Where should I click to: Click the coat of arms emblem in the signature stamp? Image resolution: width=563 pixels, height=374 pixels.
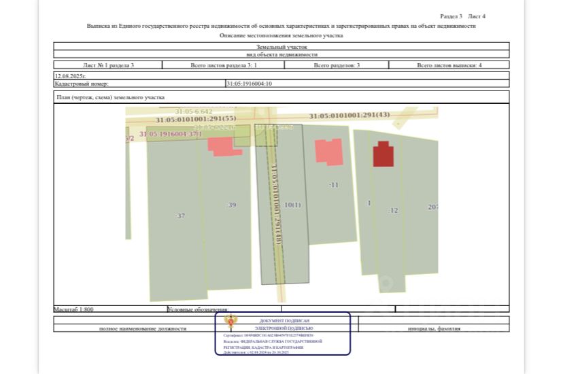(230, 322)
